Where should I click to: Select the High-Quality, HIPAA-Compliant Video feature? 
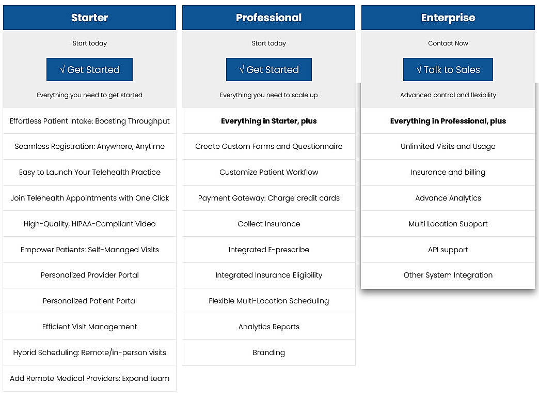(89, 224)
